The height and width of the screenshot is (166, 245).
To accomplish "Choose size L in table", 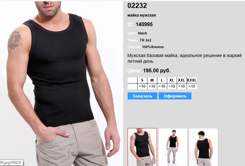I will coord(162,80).
